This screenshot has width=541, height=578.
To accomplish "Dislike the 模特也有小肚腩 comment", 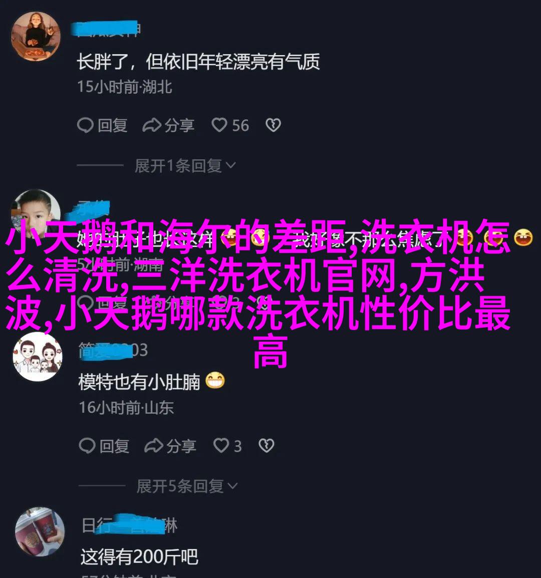I will [266, 446].
